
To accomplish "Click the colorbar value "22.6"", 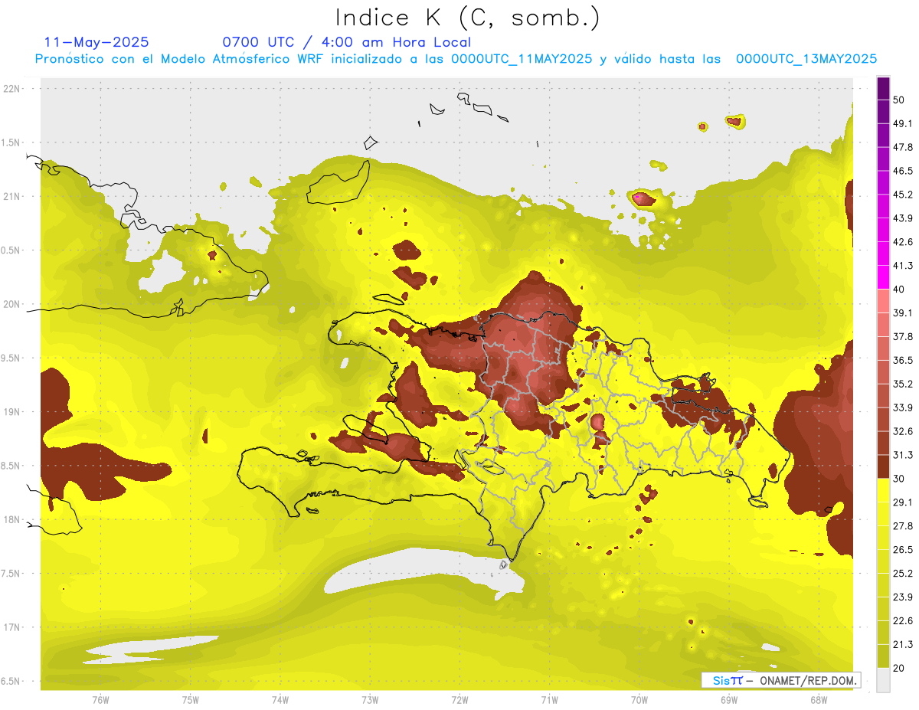I will tap(902, 621).
